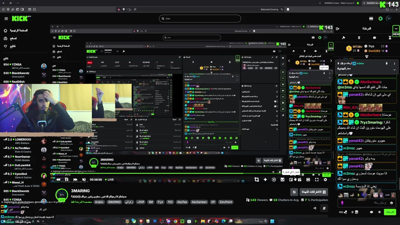Click the sparkle icon in player controls
Screen dimensions: 400x225
265,180
